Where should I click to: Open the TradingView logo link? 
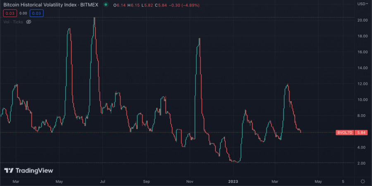pos(29,170)
